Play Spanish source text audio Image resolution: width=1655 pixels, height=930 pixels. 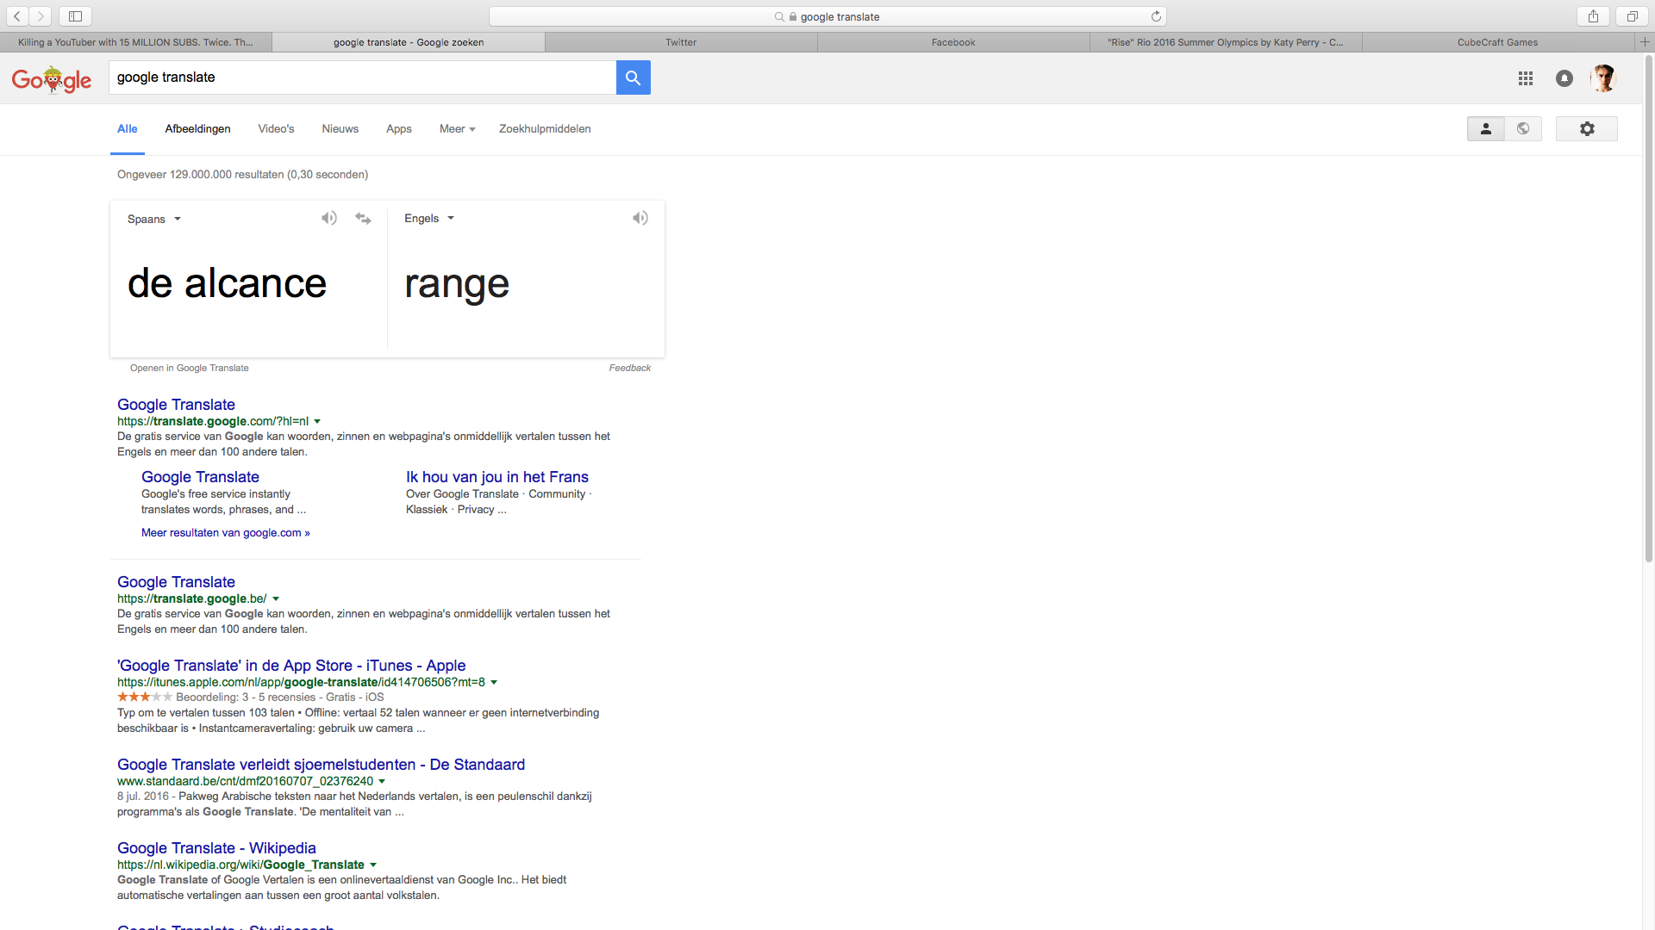329,219
